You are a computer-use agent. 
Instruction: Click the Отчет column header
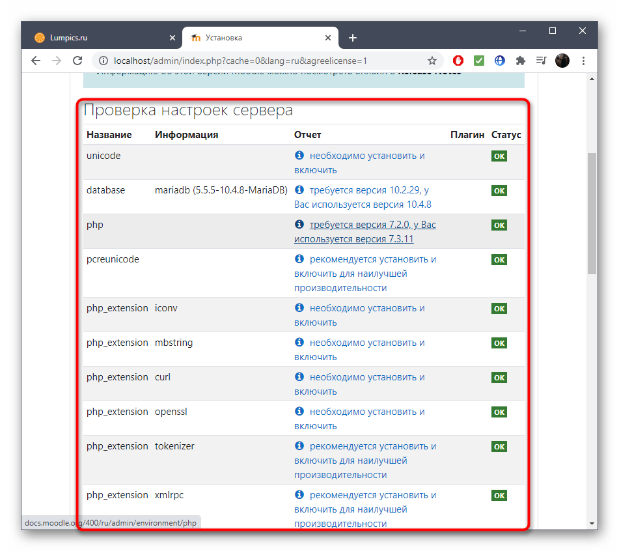click(307, 135)
